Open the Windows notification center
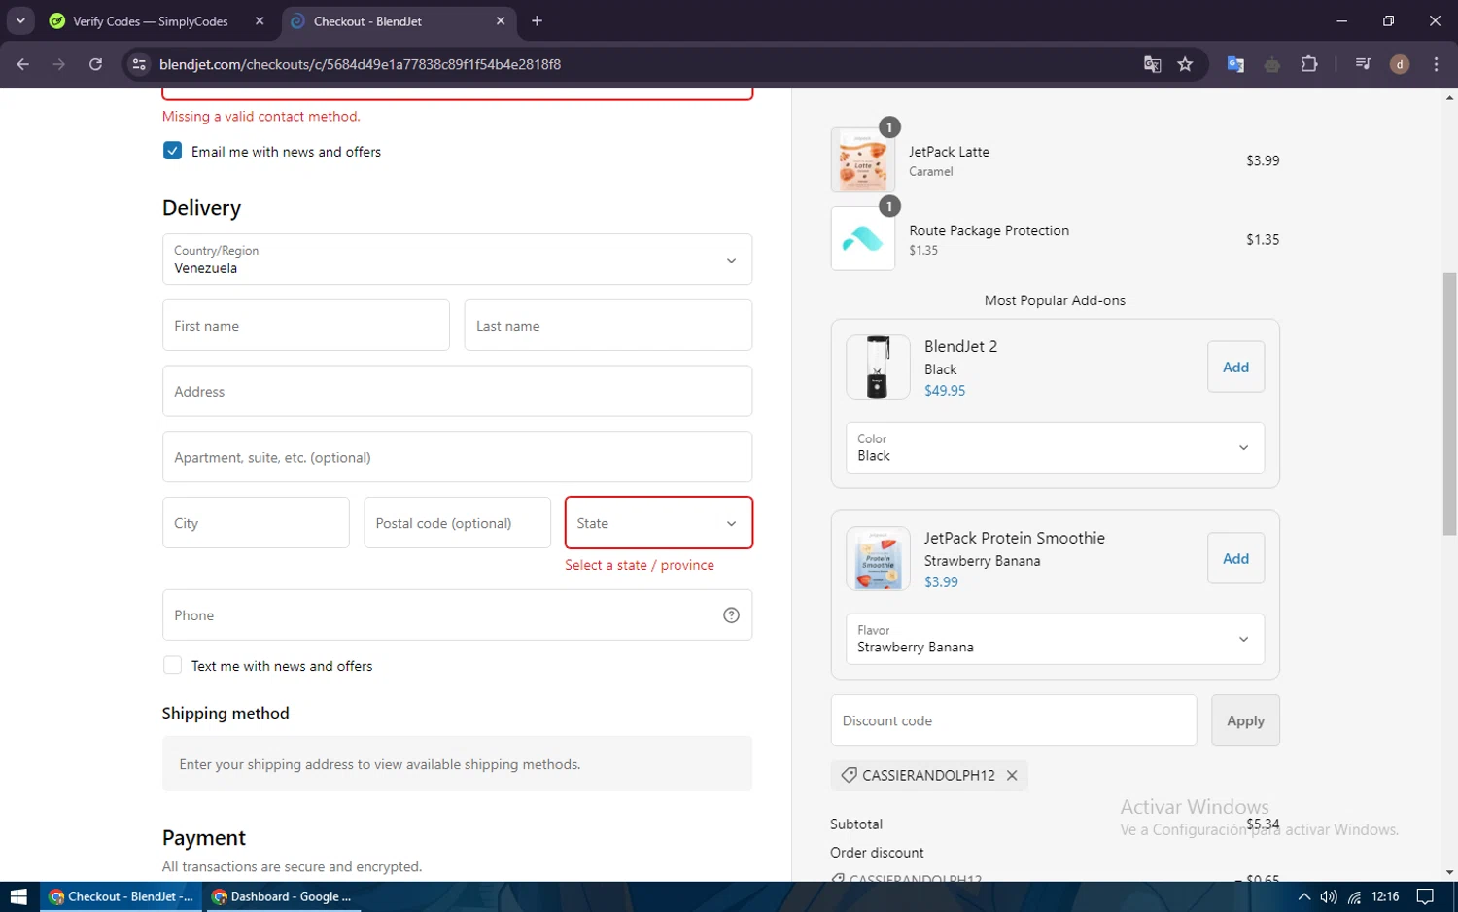This screenshot has height=912, width=1458. point(1425,896)
